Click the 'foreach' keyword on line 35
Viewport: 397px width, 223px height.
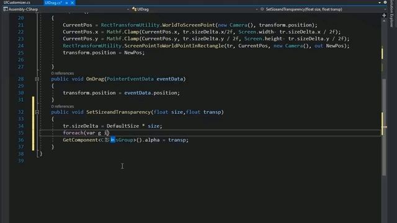(x=73, y=133)
